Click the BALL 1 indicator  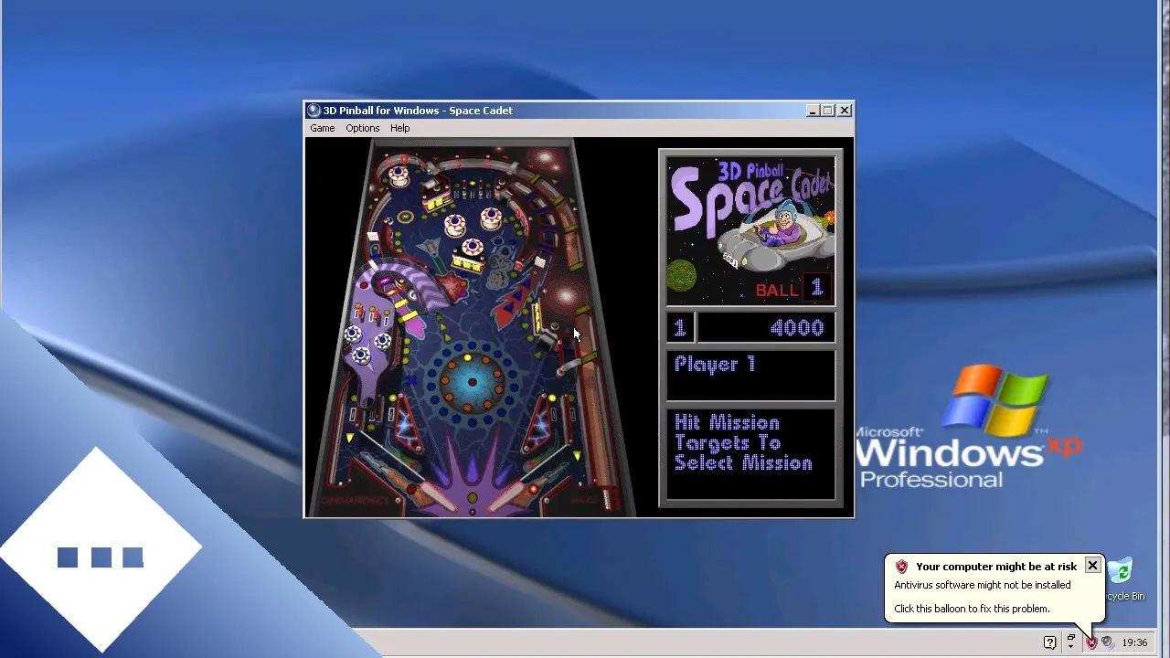point(792,289)
